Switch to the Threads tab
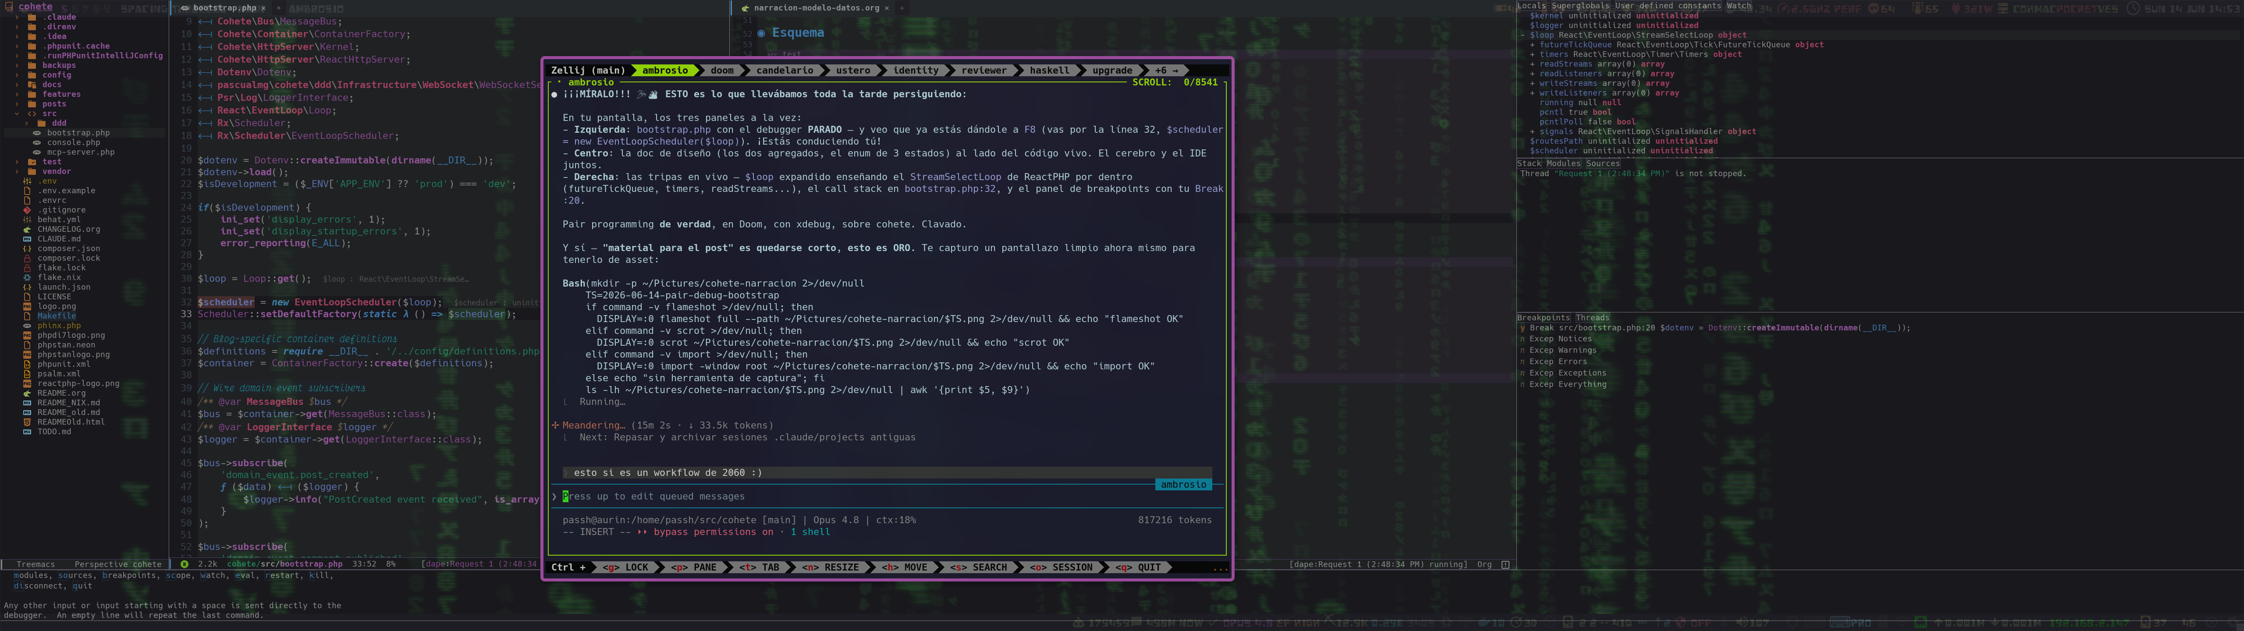 click(x=1592, y=318)
